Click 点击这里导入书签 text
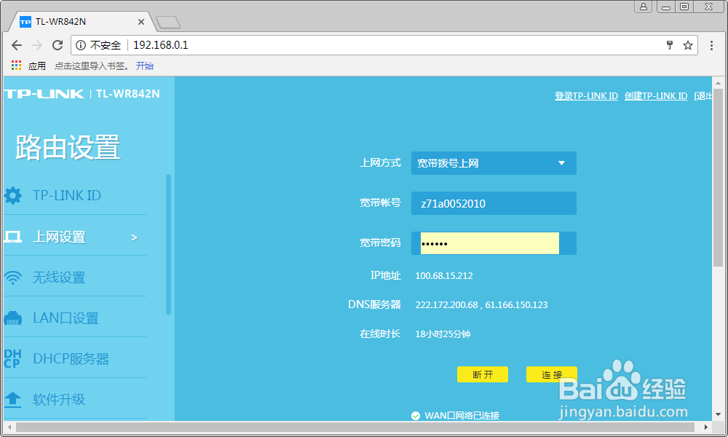This screenshot has height=437, width=728. point(92,66)
